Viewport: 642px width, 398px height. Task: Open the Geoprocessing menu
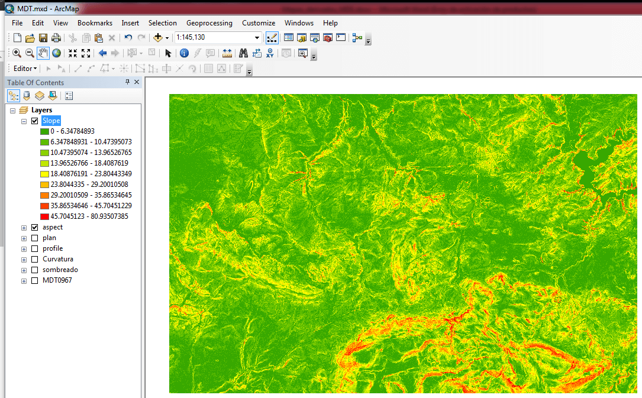point(209,23)
